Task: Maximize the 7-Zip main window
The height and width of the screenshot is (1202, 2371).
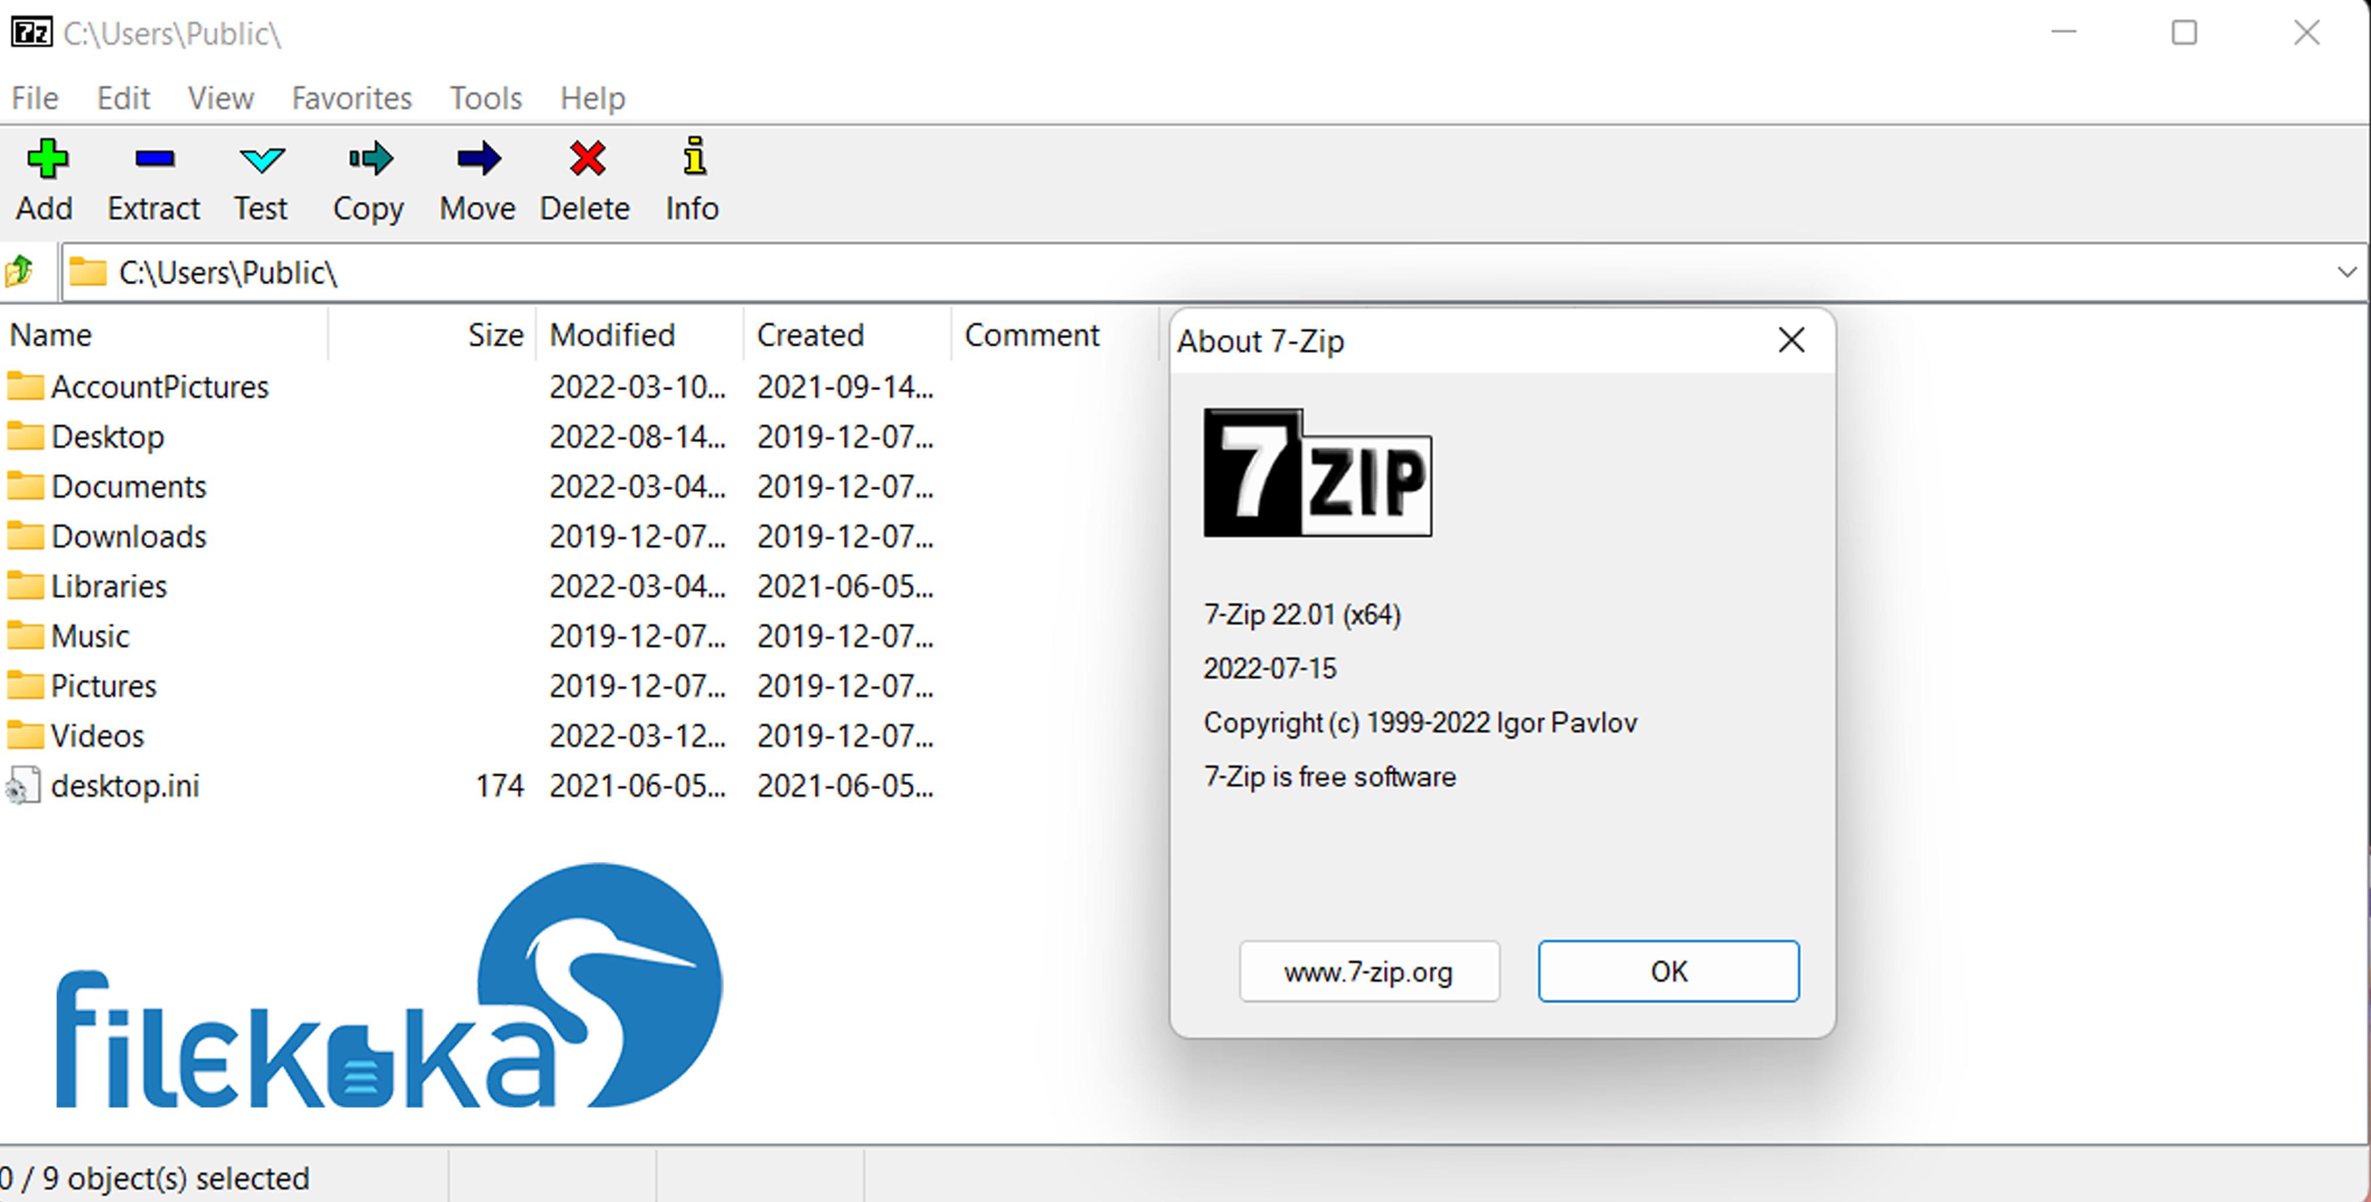Action: click(2183, 33)
